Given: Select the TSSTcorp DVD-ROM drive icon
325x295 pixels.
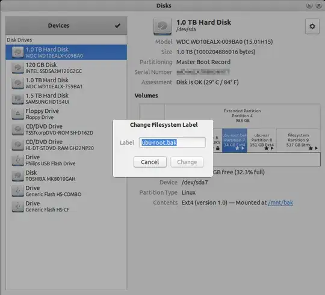Looking at the screenshot, I should (18, 129).
